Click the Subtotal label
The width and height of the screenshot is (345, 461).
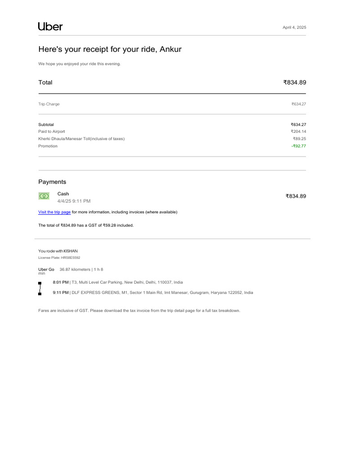[46, 124]
